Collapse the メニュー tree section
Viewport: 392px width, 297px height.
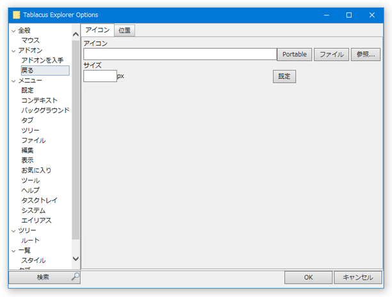tap(13, 81)
